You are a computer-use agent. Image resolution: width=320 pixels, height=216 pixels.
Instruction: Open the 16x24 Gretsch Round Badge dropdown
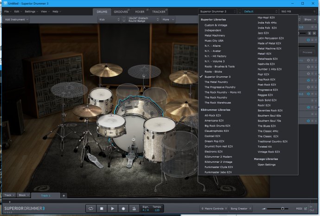(x=143, y=19)
